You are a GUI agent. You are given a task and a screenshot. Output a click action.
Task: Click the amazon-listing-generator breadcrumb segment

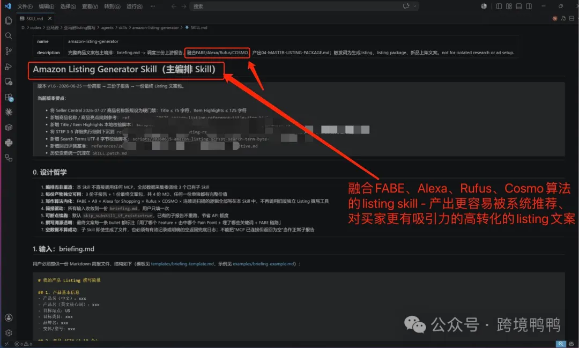tap(155, 28)
